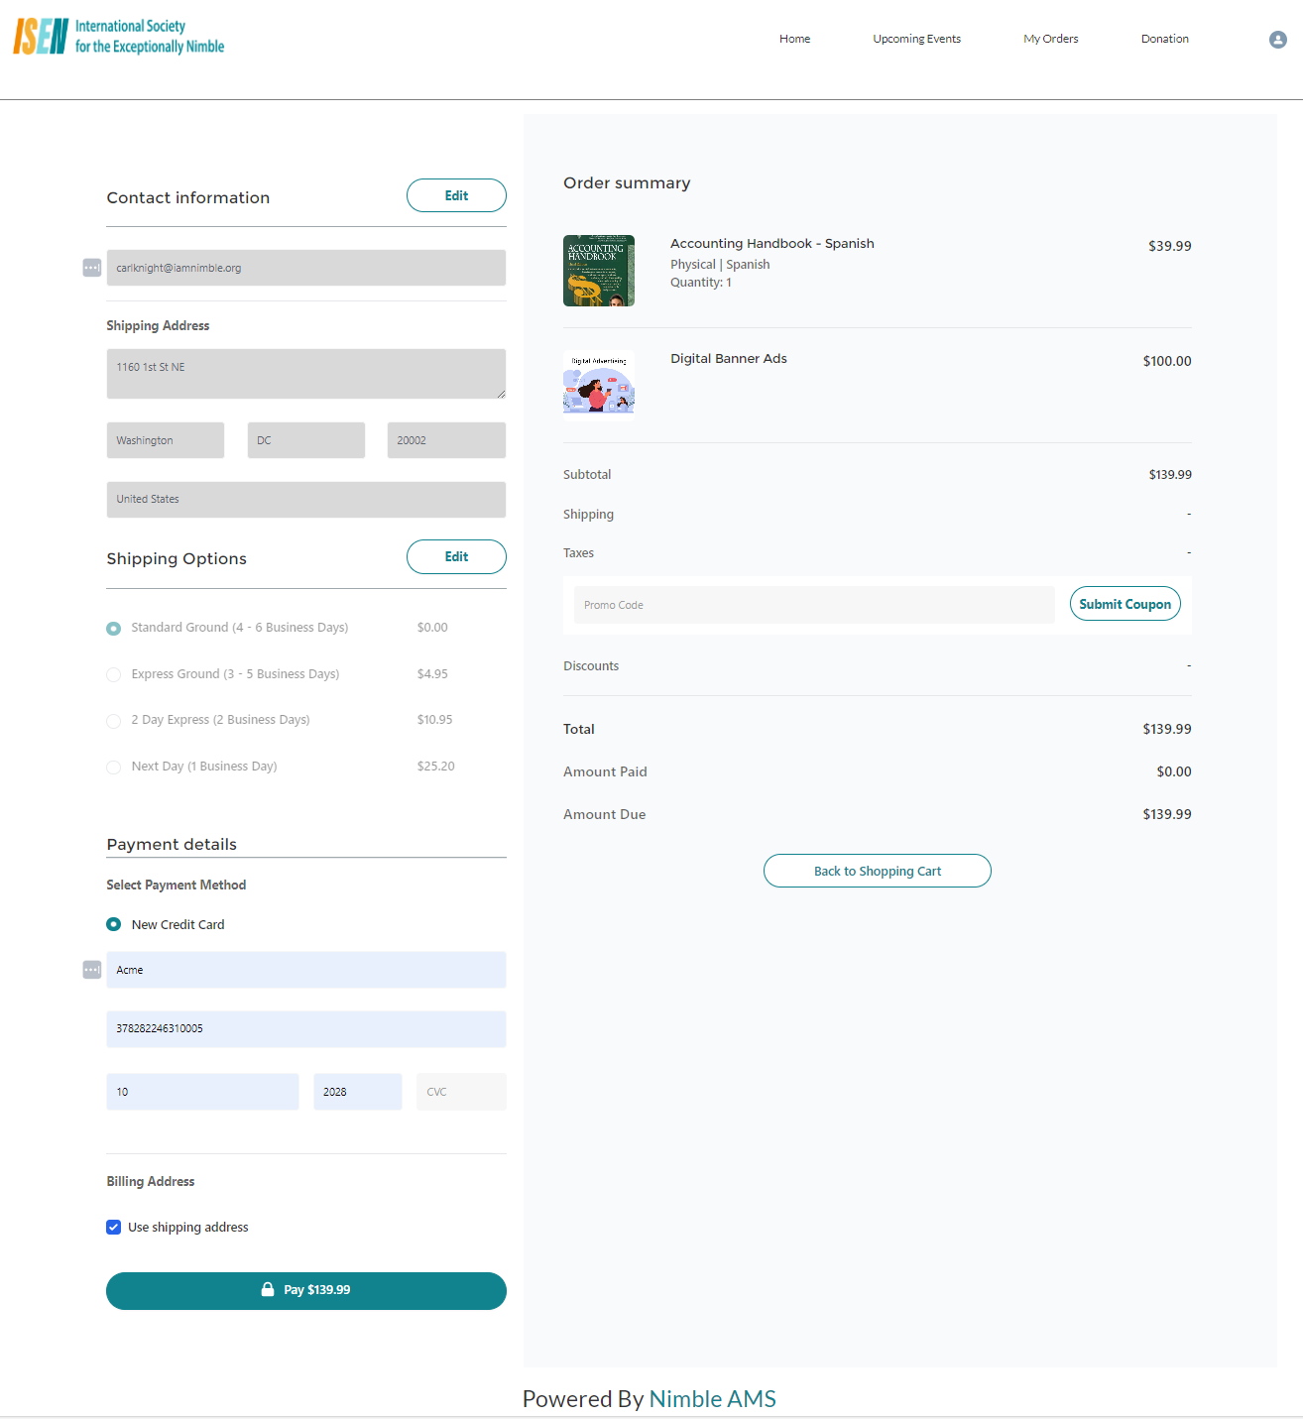Click autofill icon beside email field

pos(92,268)
